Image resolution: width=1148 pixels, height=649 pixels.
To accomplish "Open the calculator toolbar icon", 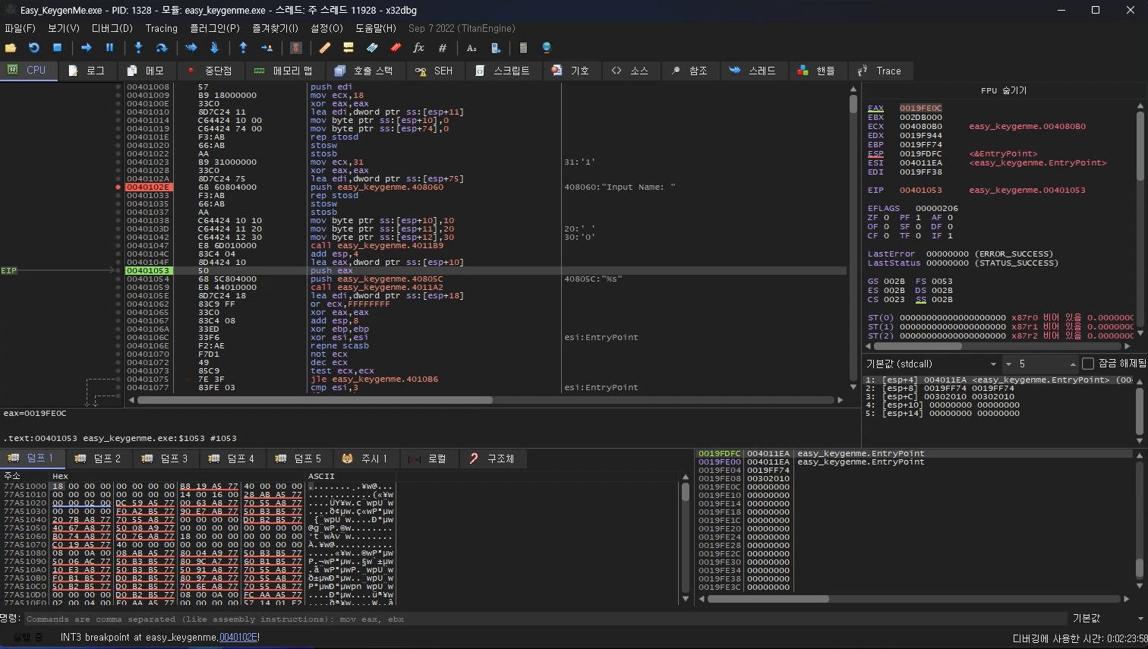I will tap(523, 48).
